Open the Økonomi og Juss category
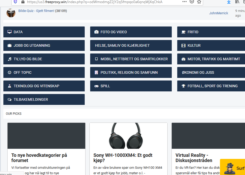This screenshot has width=245, height=175. tap(211, 72)
